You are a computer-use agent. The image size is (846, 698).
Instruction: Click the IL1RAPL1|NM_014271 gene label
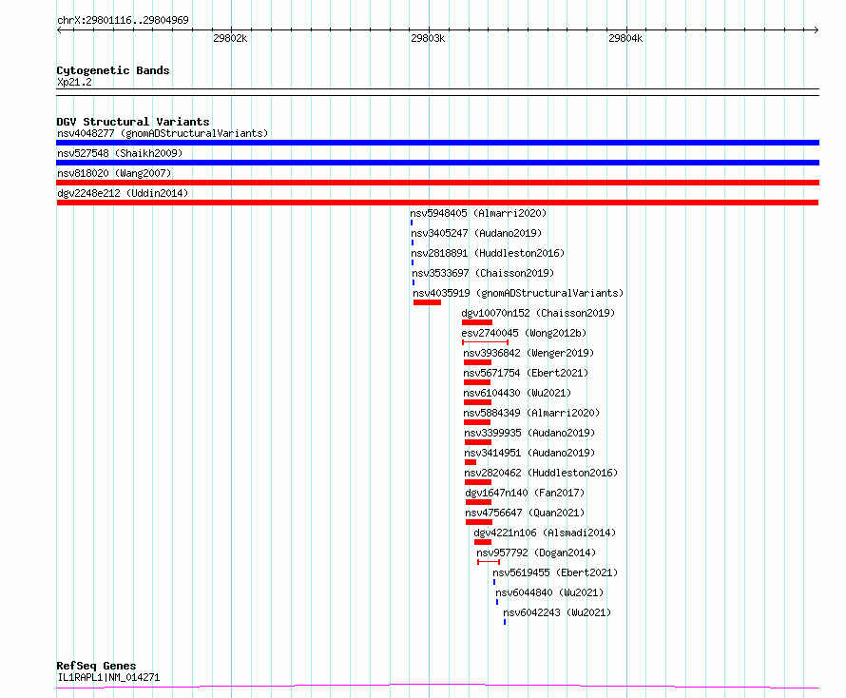(x=108, y=677)
